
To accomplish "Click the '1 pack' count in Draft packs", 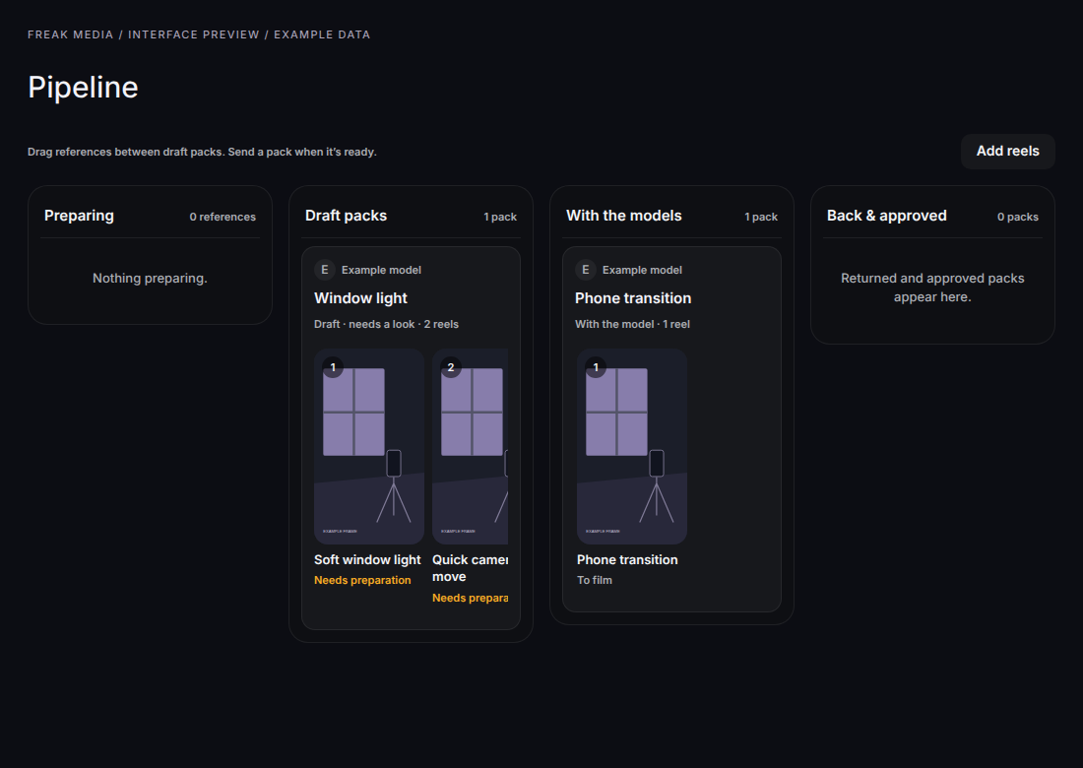I will [500, 217].
